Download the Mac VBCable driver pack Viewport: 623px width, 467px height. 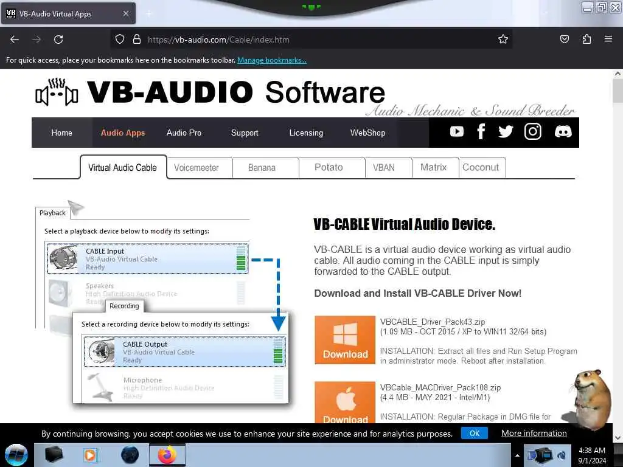pos(345,403)
